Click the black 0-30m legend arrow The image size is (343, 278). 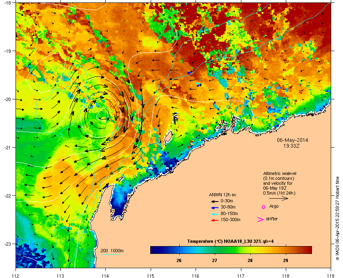tap(215, 201)
